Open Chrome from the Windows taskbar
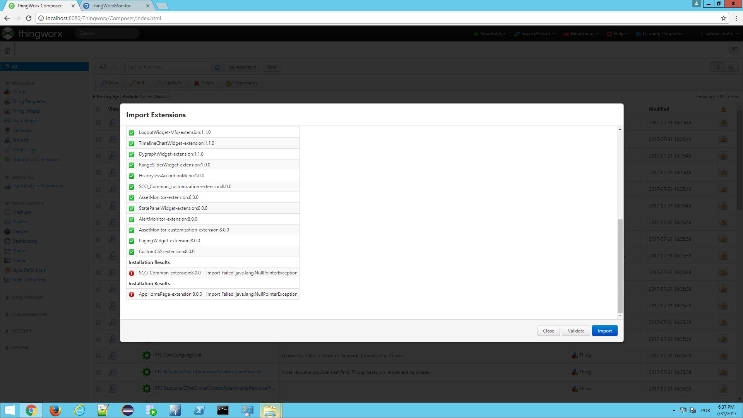Screen dimensions: 743x418 [x=31, y=410]
